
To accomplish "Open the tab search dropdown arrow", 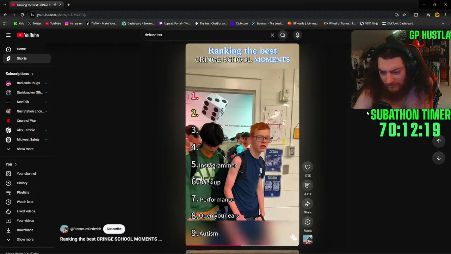I will pos(5,5).
